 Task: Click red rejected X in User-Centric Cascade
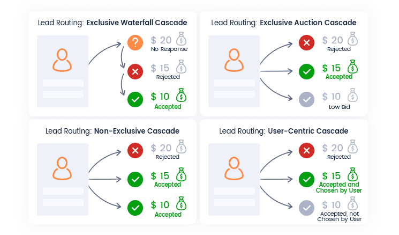pyautogui.click(x=306, y=151)
